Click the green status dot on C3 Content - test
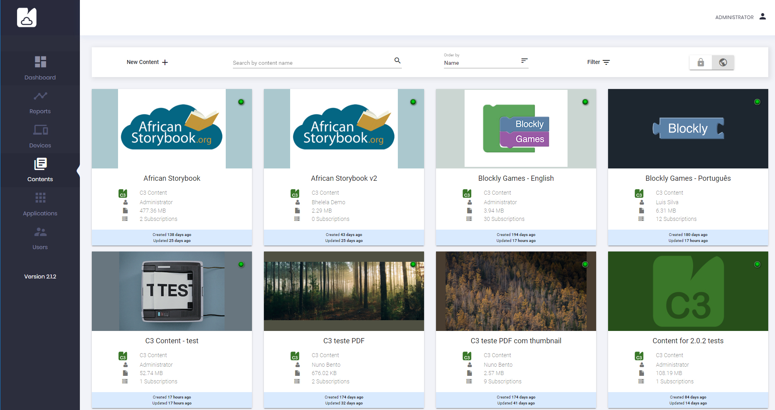The image size is (775, 410). tap(241, 265)
